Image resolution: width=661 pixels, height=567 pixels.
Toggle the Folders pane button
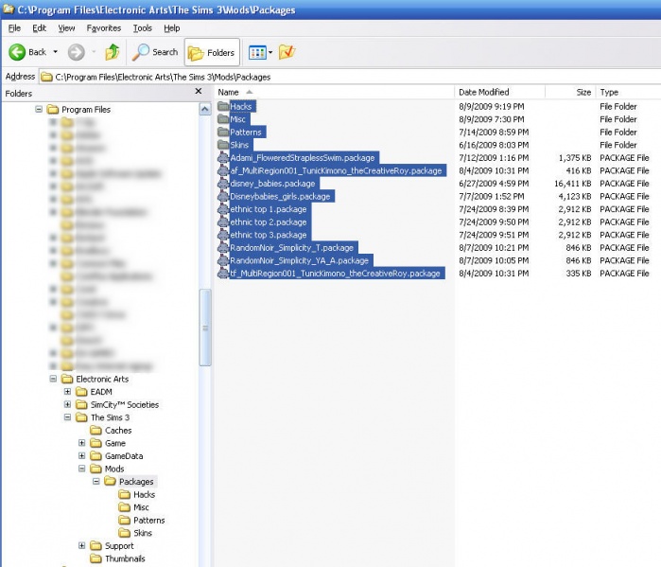pyautogui.click(x=212, y=52)
